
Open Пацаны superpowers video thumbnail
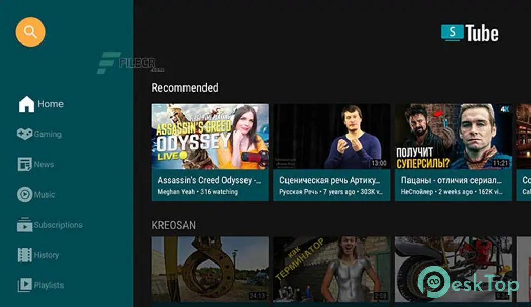pos(453,136)
